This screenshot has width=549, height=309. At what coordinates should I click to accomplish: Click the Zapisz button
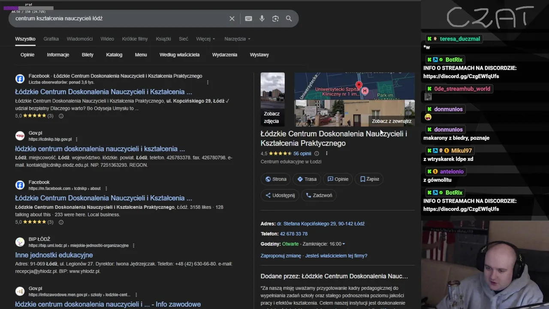[370, 179]
